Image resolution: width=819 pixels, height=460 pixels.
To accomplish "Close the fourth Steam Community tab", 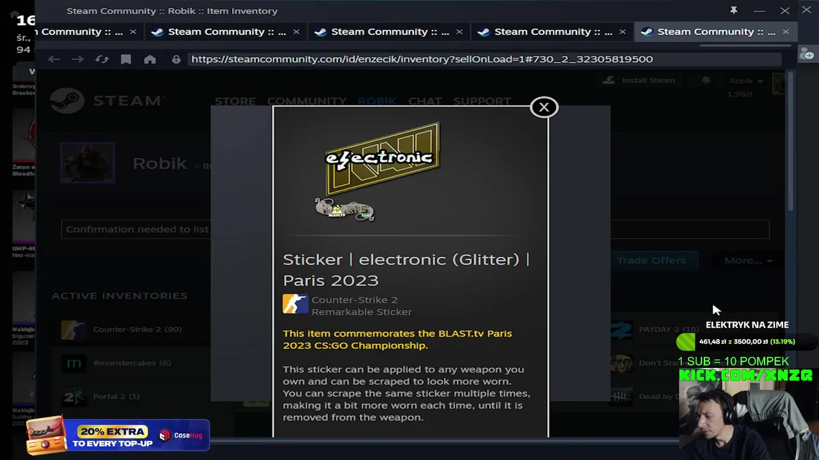I will pos(622,31).
